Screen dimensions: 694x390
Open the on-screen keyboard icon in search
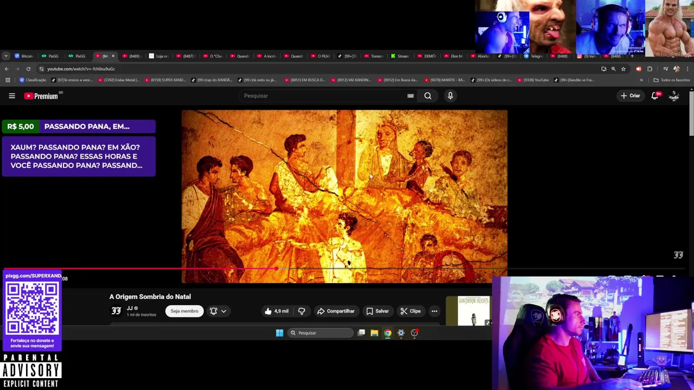[x=410, y=96]
